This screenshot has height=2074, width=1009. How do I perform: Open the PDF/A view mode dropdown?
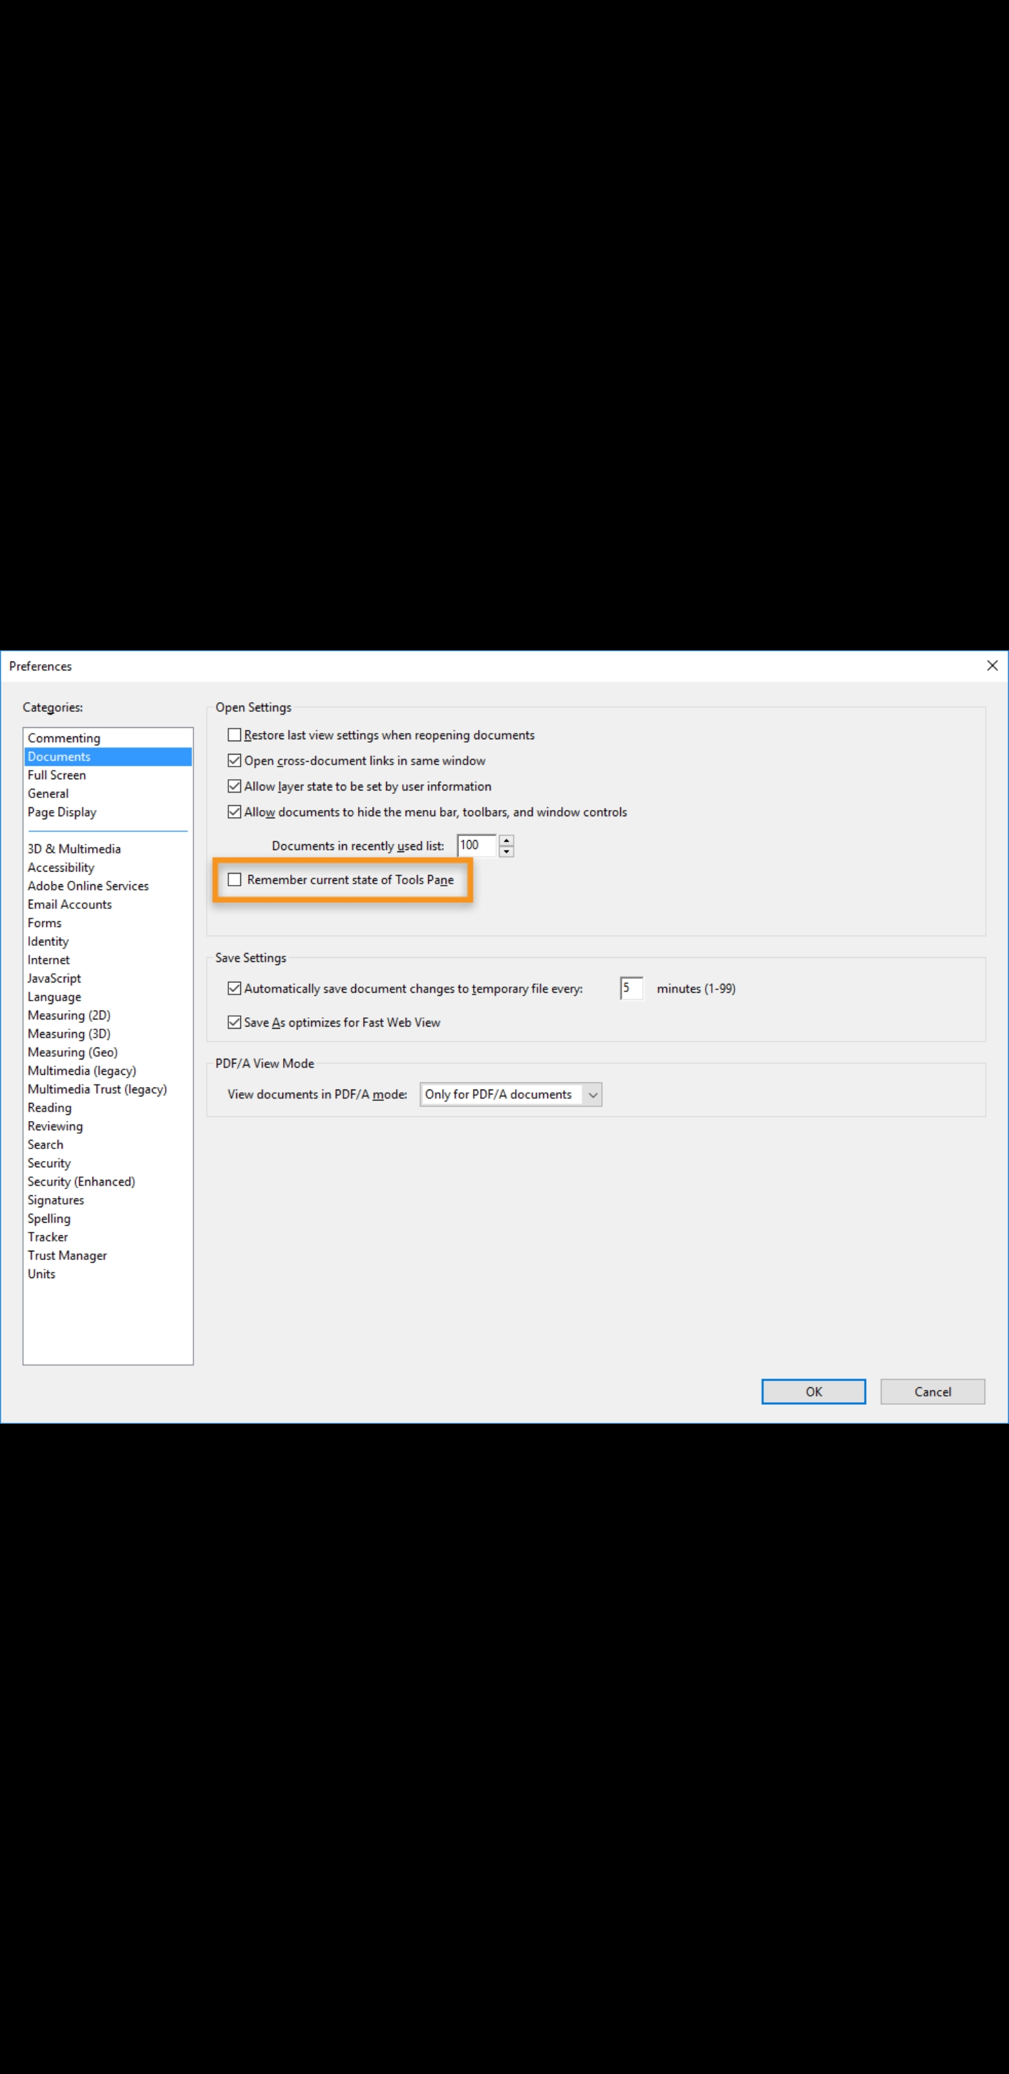[511, 1094]
